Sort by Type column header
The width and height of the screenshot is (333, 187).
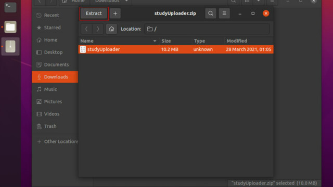[x=208, y=41]
